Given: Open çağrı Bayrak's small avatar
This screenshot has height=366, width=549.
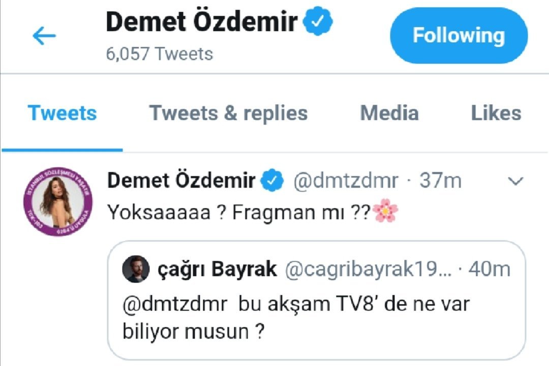Looking at the screenshot, I should click(136, 269).
